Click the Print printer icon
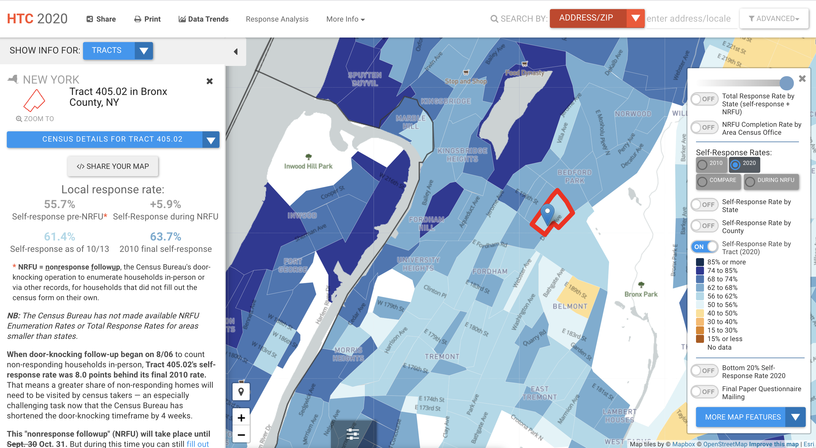This screenshot has width=816, height=448. coord(138,19)
